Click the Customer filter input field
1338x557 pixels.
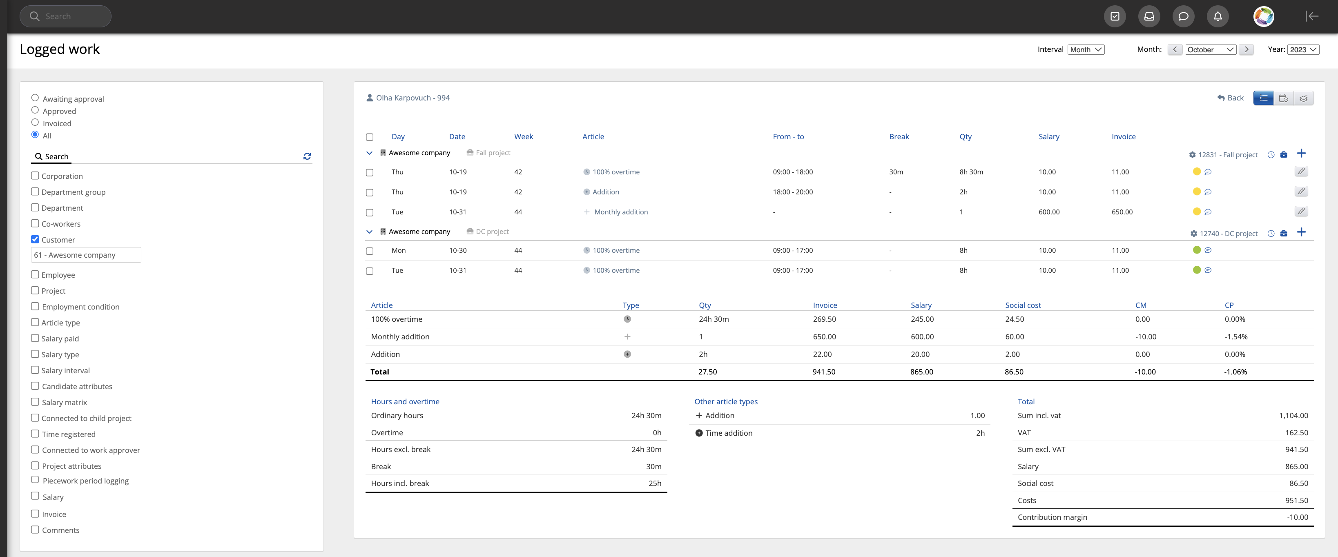86,255
